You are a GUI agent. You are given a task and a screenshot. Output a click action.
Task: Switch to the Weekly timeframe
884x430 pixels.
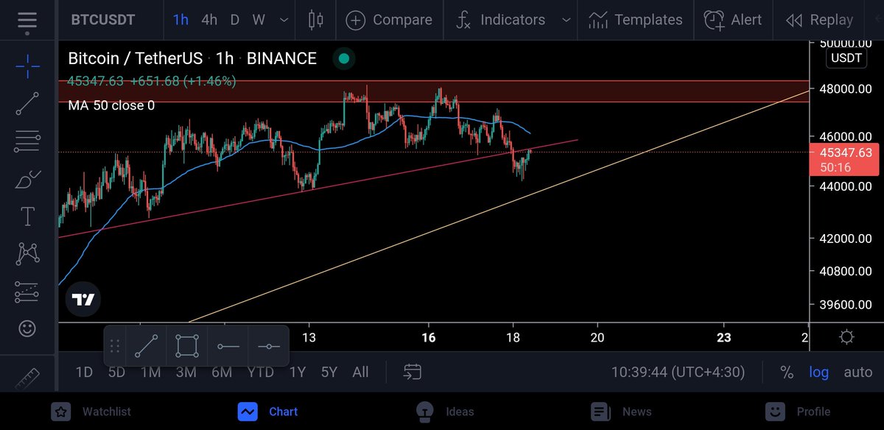[x=259, y=20]
